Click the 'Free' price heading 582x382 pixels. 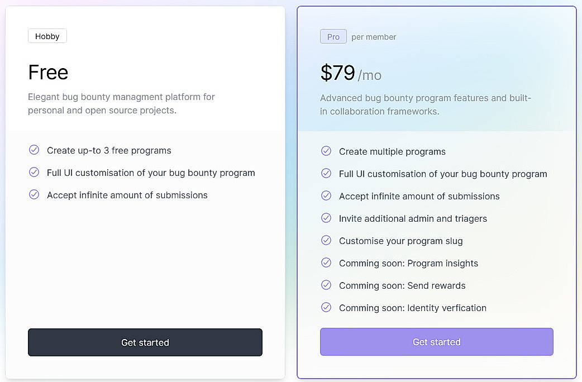48,72
